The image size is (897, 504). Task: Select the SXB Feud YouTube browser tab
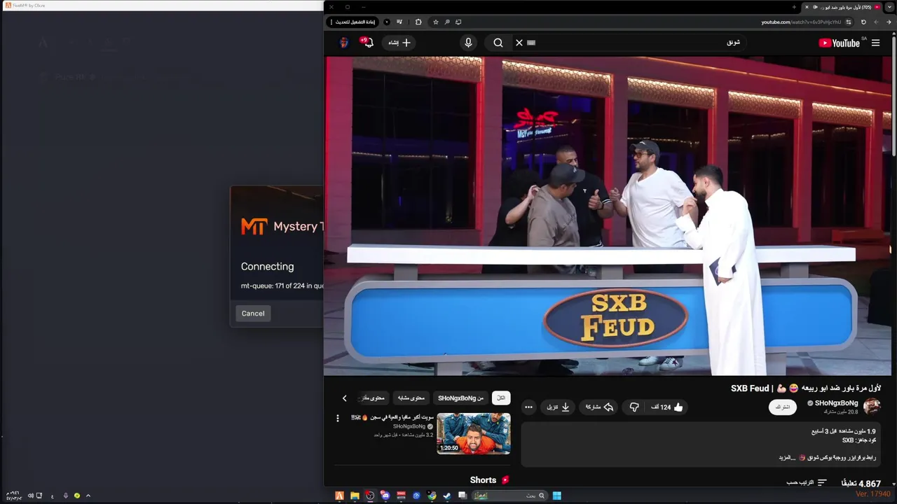click(x=842, y=7)
